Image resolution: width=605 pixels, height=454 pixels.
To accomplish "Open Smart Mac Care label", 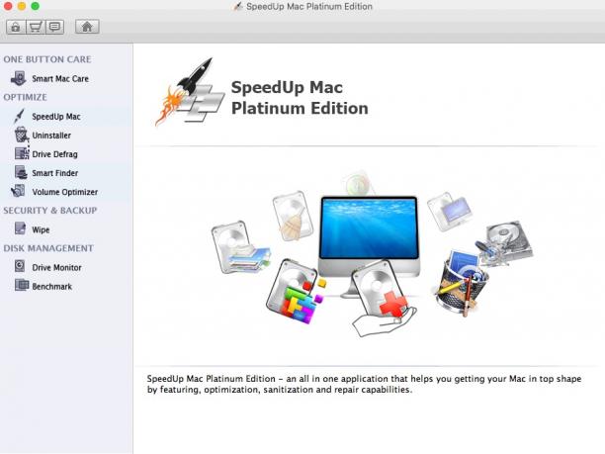I will click(x=60, y=79).
